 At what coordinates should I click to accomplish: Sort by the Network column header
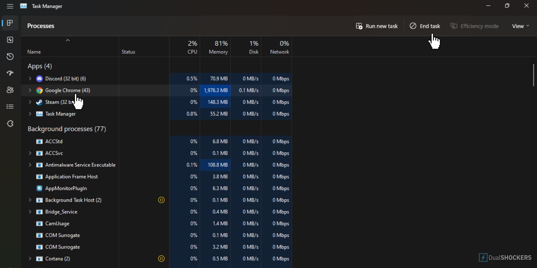(x=277, y=47)
